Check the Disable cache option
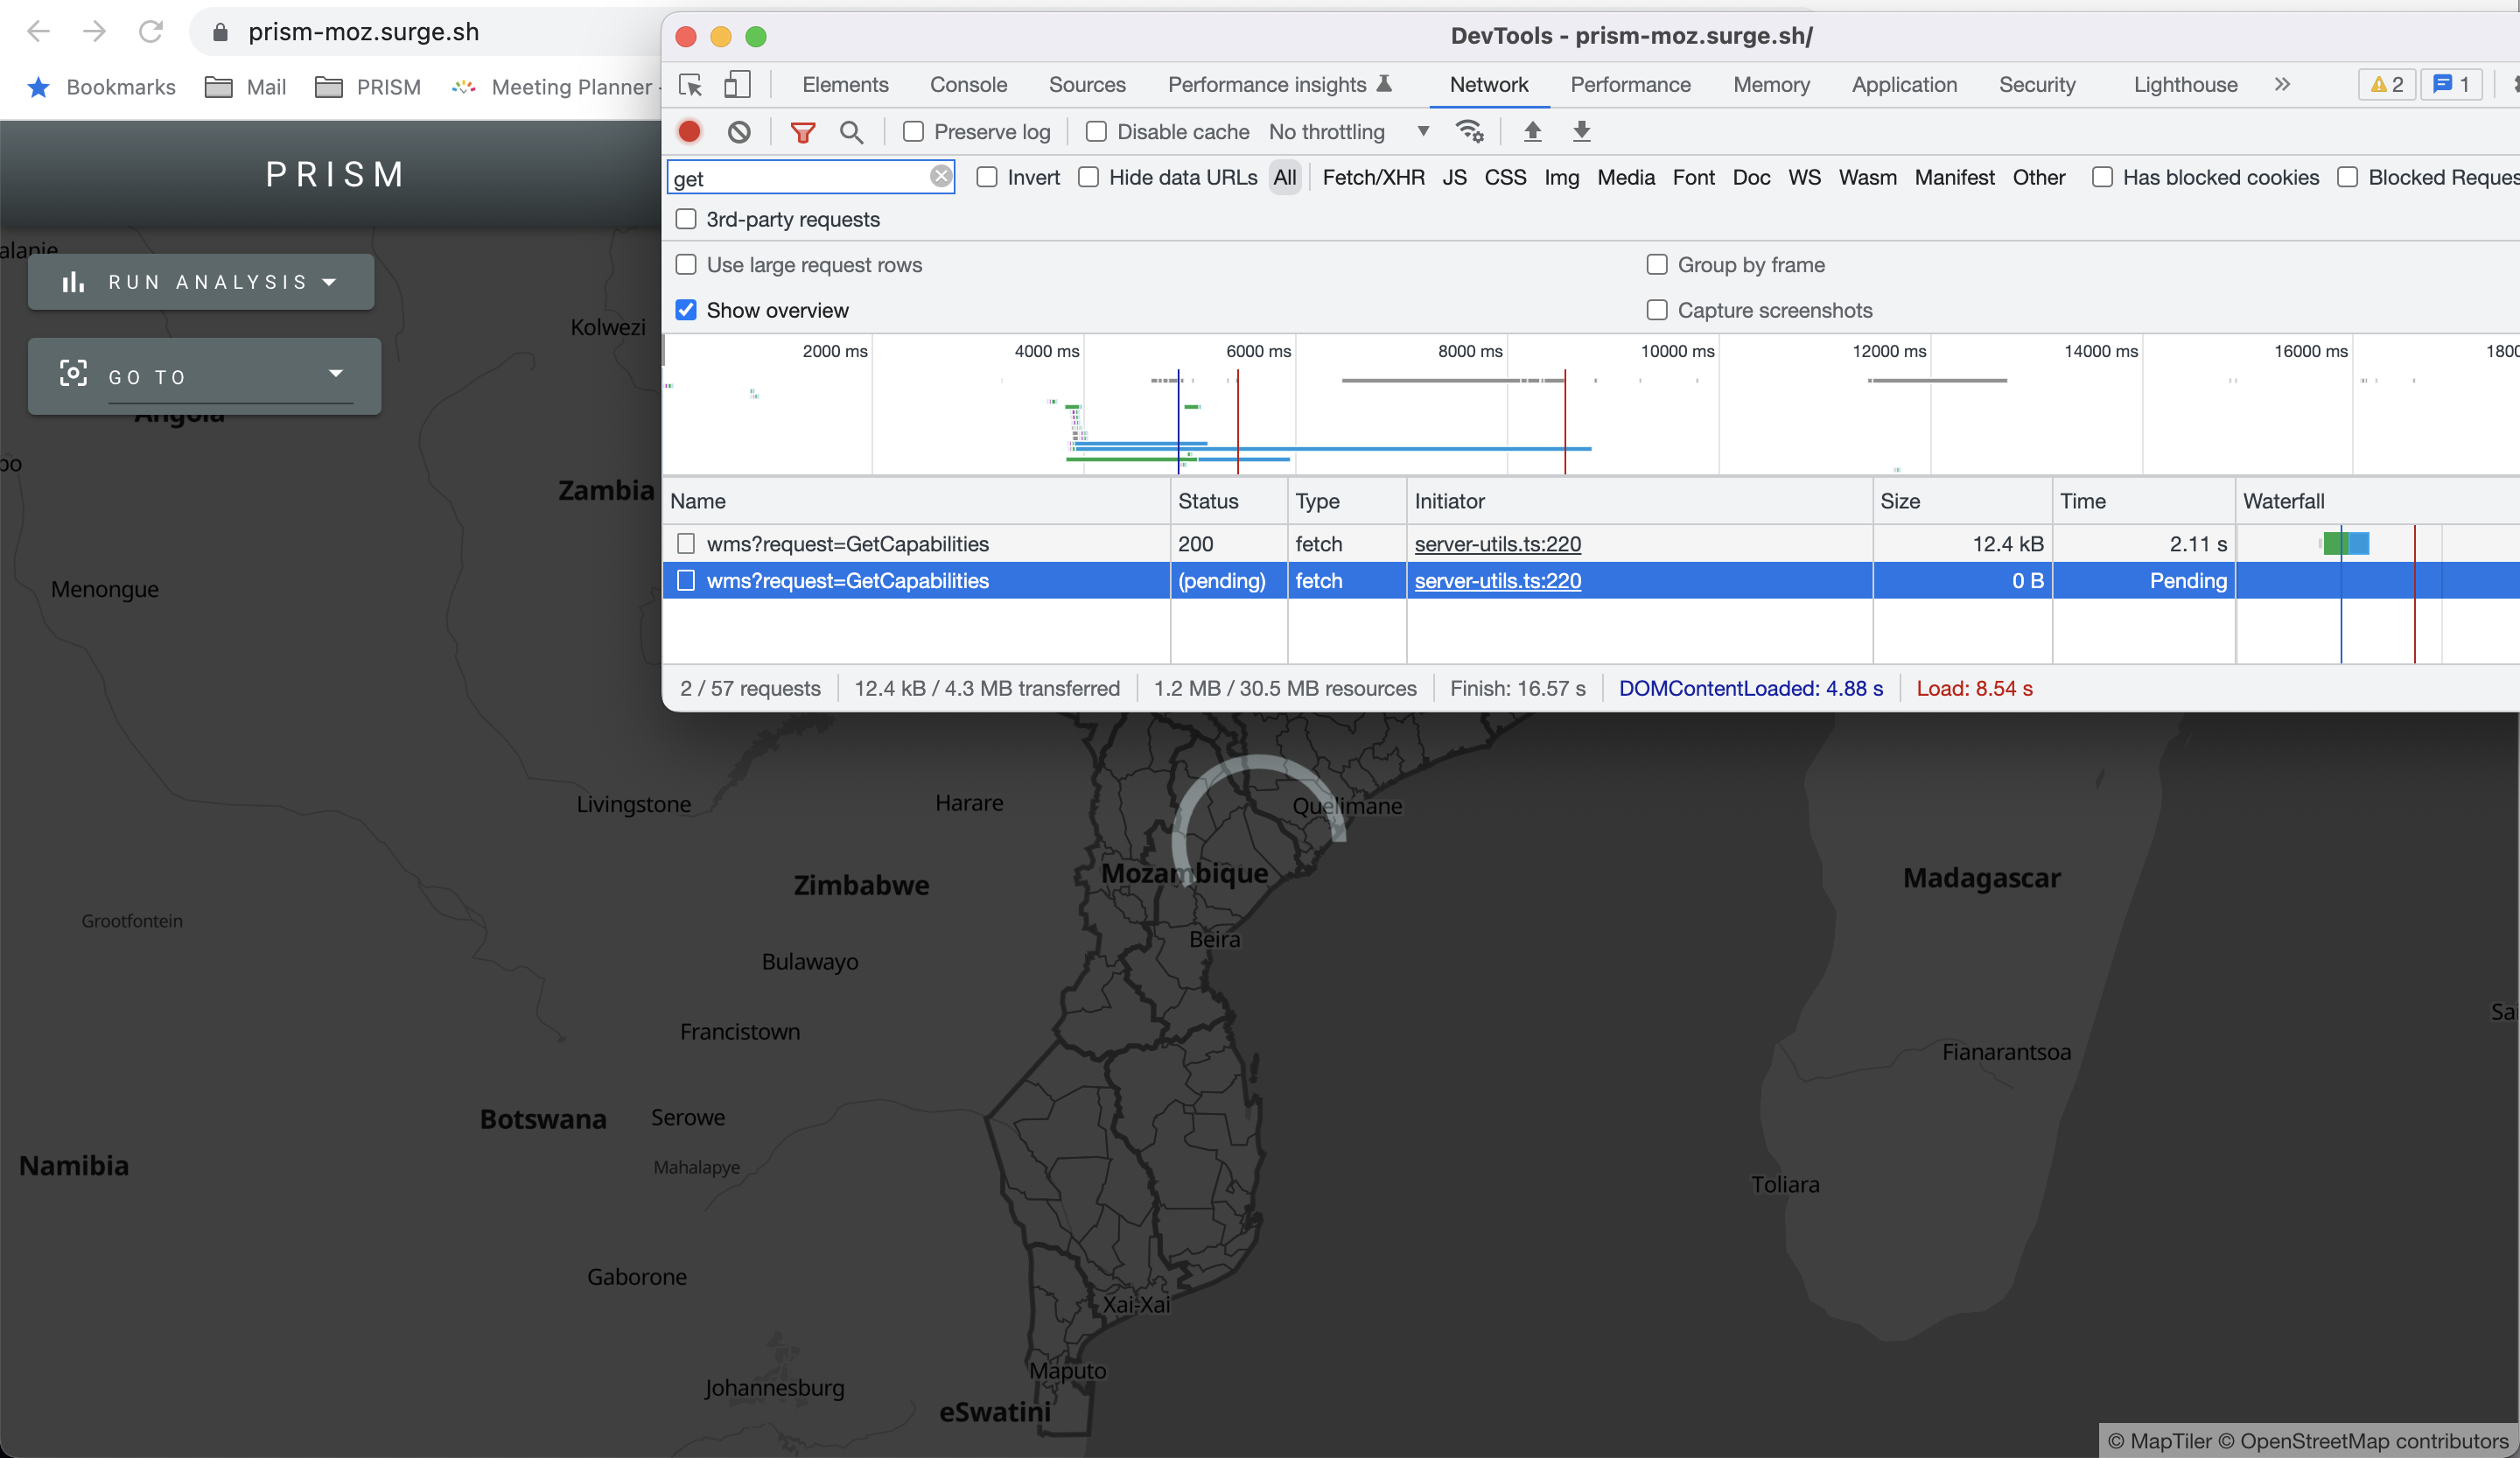2520x1458 pixels. click(1096, 132)
